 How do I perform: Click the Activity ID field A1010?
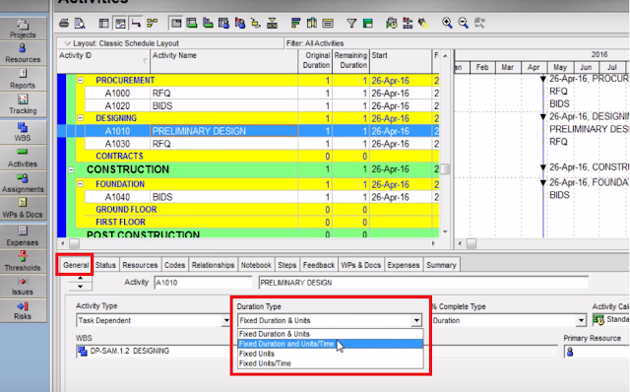[x=203, y=283]
